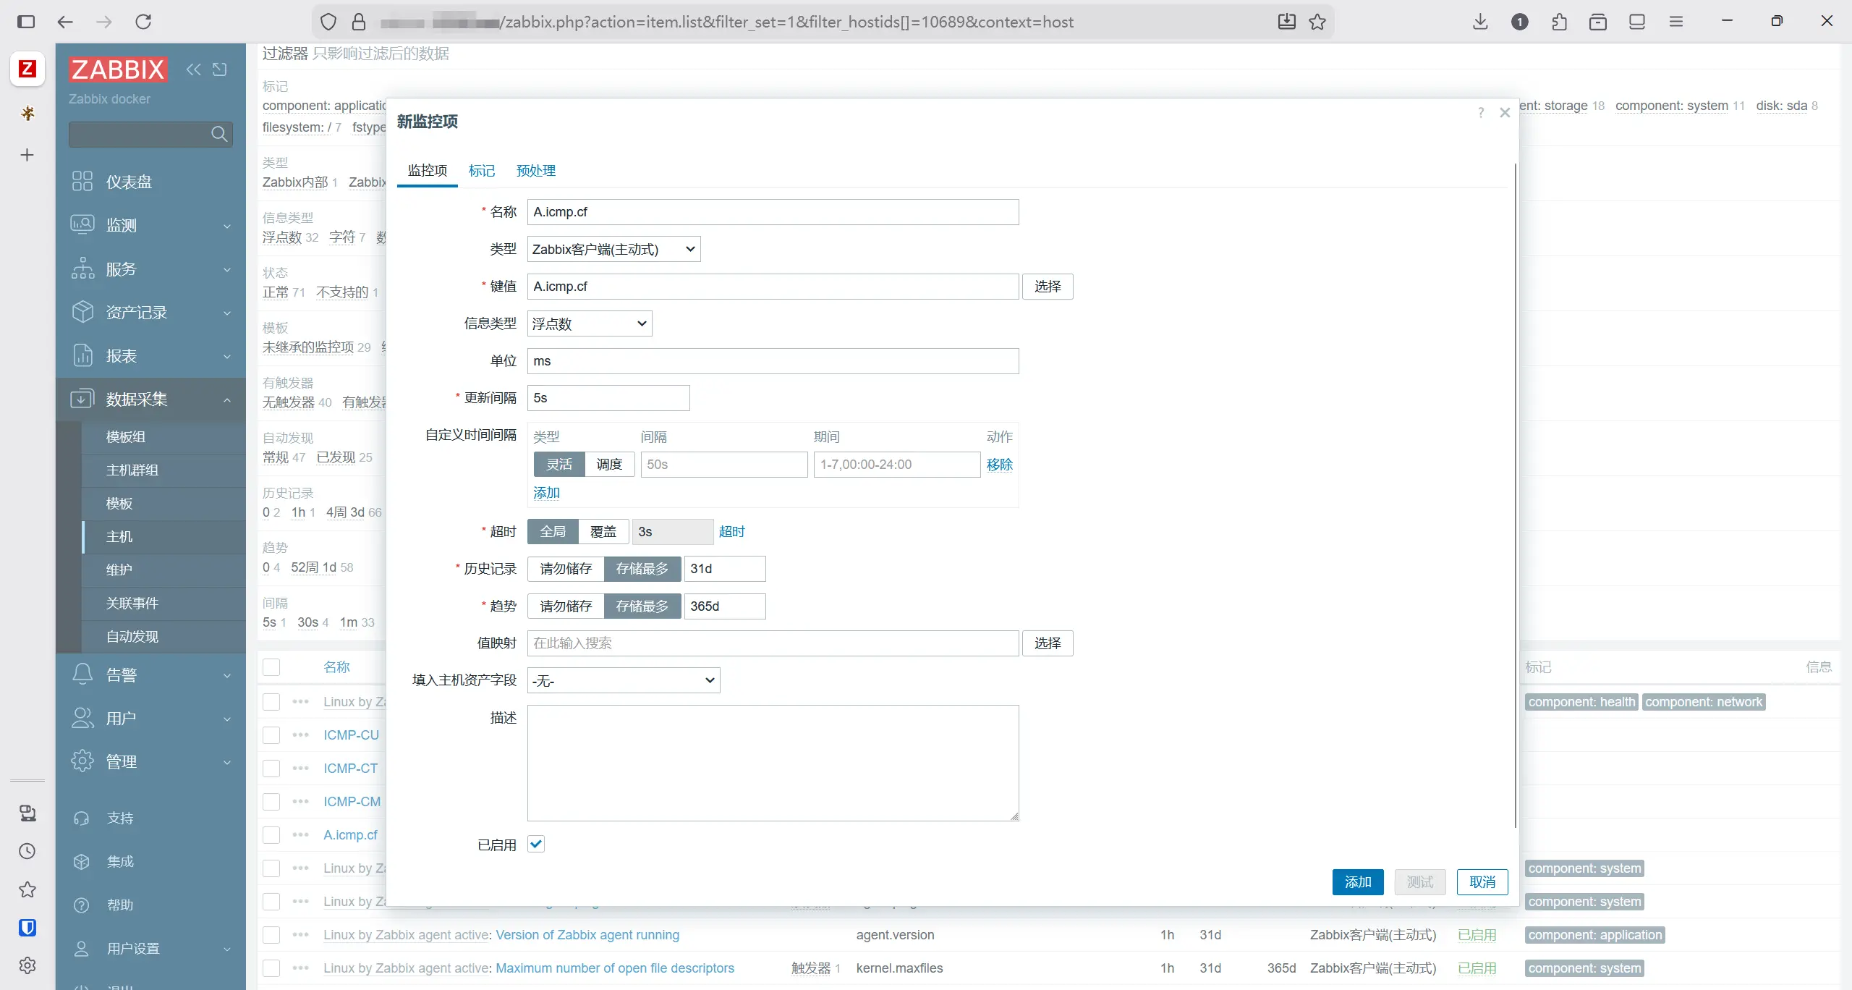Click 移除 to remove custom interval
Screen dimensions: 1852x990
pyautogui.click(x=999, y=465)
